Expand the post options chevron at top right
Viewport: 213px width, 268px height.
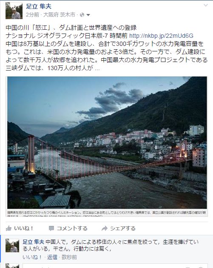pyautogui.click(x=206, y=5)
